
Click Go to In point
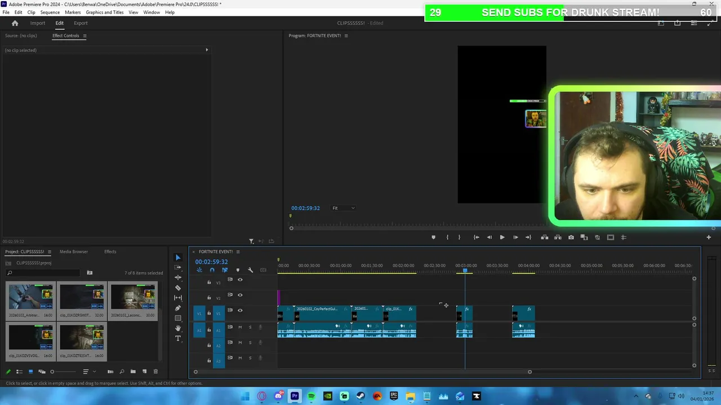476,237
